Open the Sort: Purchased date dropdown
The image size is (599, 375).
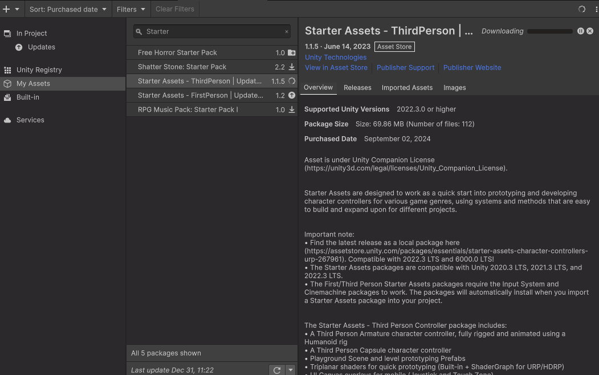(68, 9)
